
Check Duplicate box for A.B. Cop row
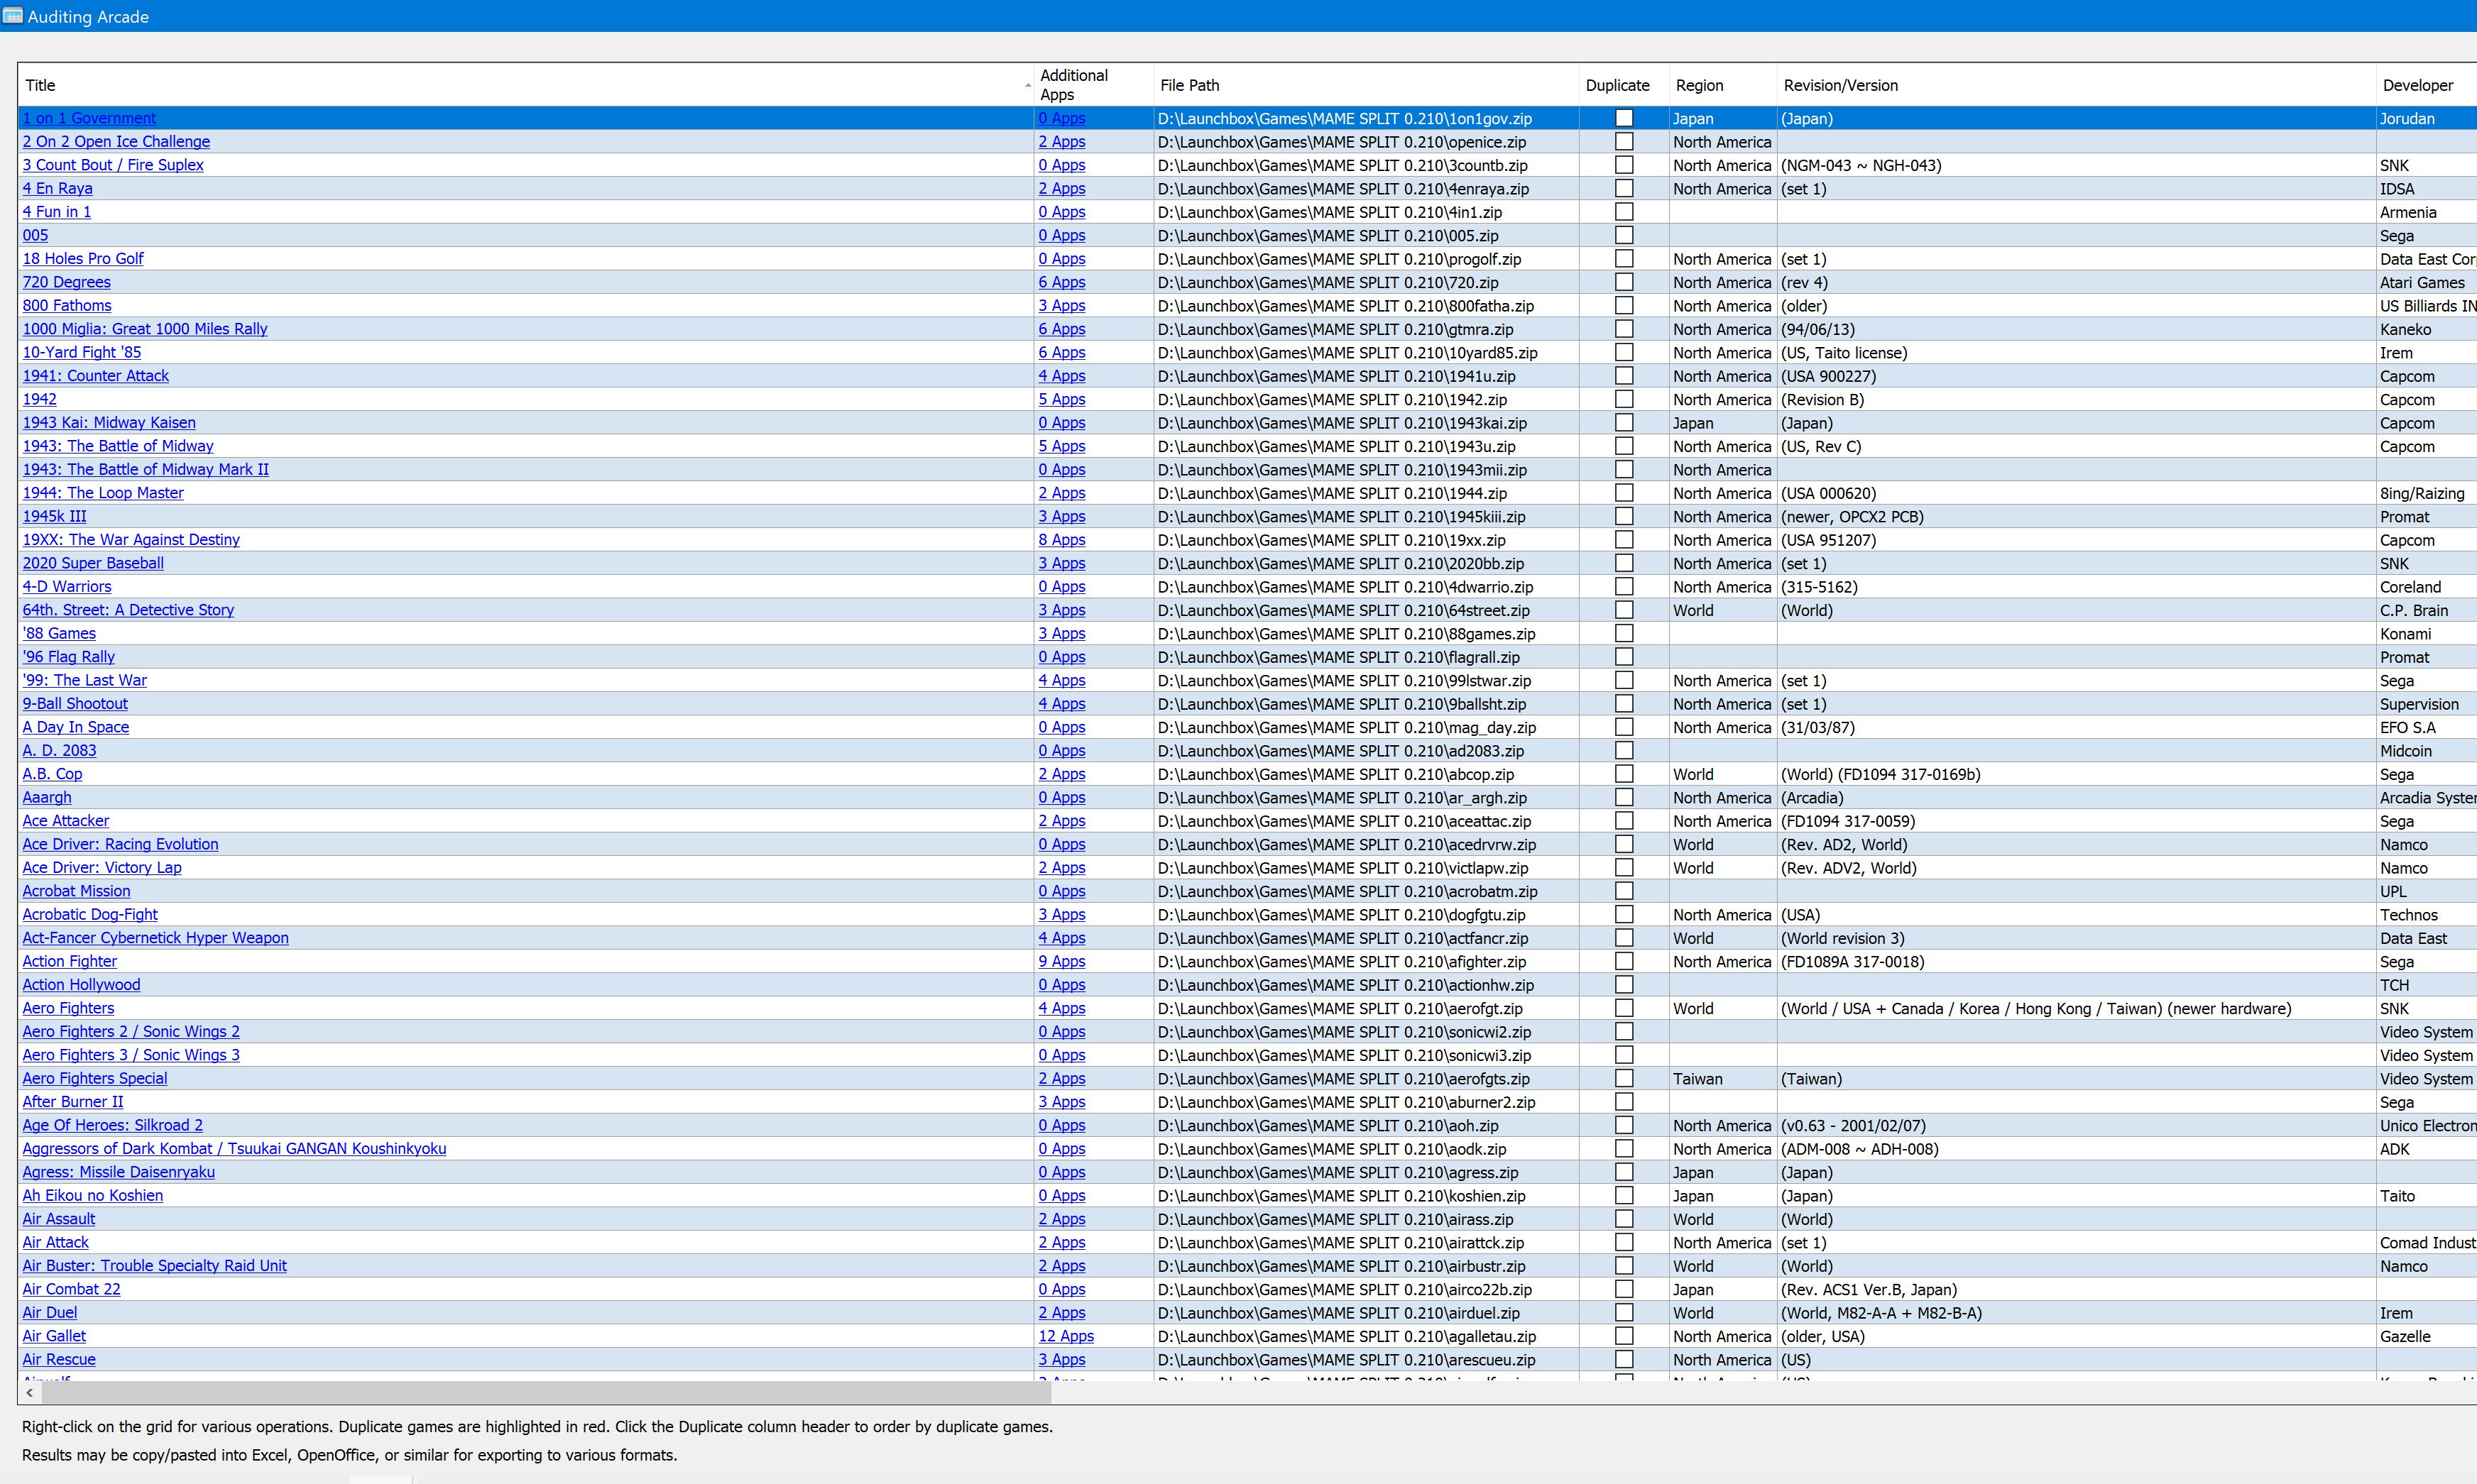[1624, 774]
